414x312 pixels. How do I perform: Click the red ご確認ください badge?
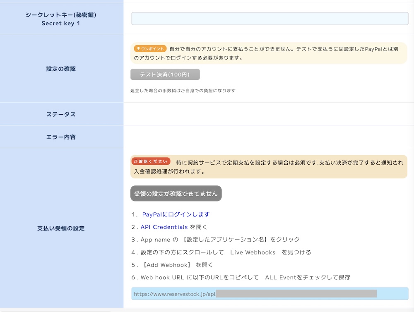pos(151,161)
